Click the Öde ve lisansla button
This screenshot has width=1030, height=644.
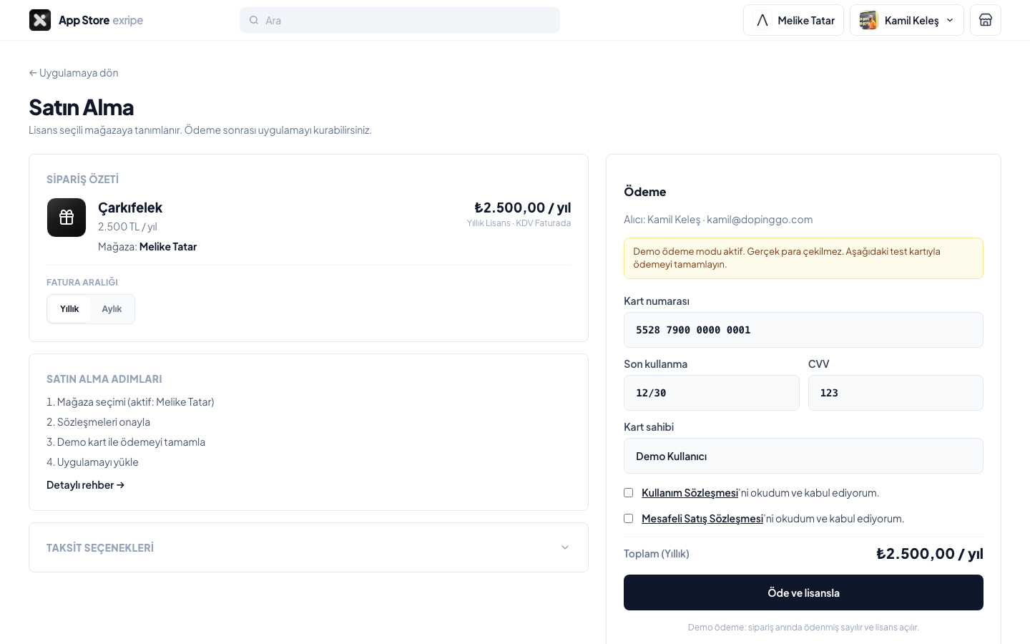[x=803, y=592]
